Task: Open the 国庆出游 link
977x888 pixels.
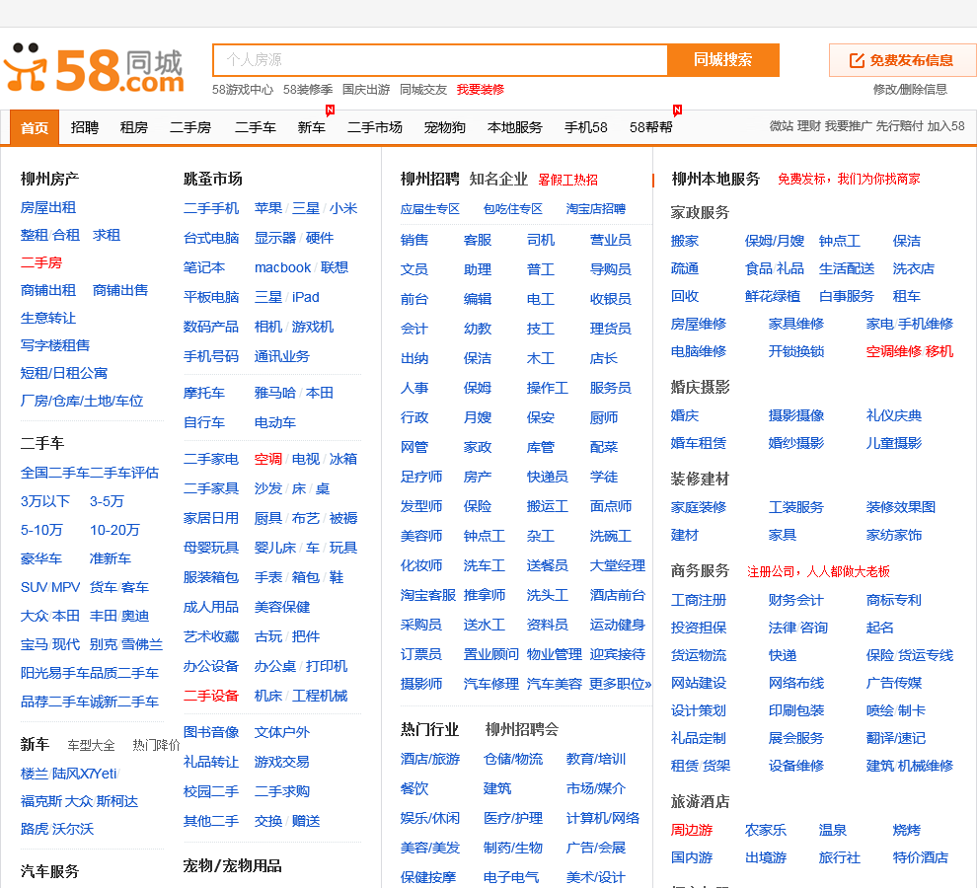Action: [366, 90]
